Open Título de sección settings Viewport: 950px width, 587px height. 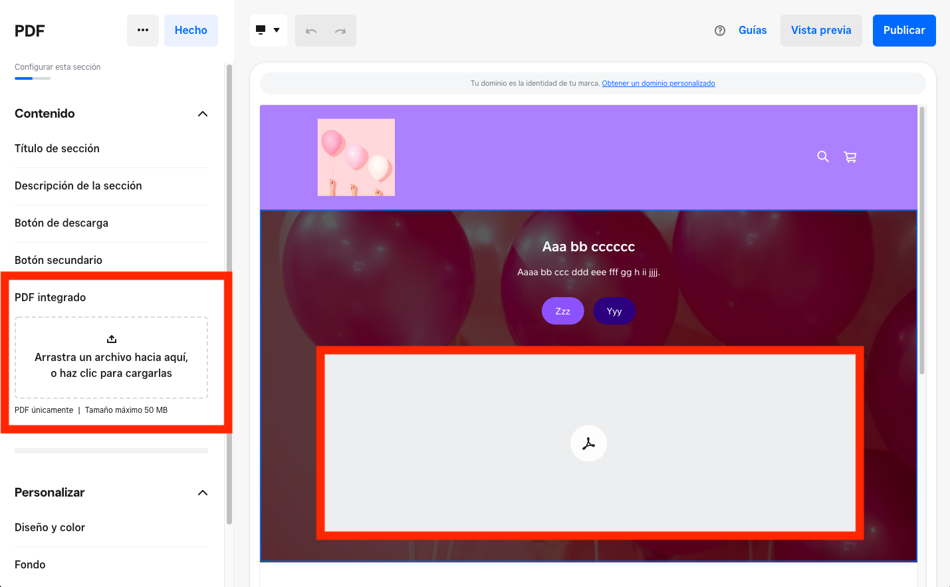click(x=111, y=149)
